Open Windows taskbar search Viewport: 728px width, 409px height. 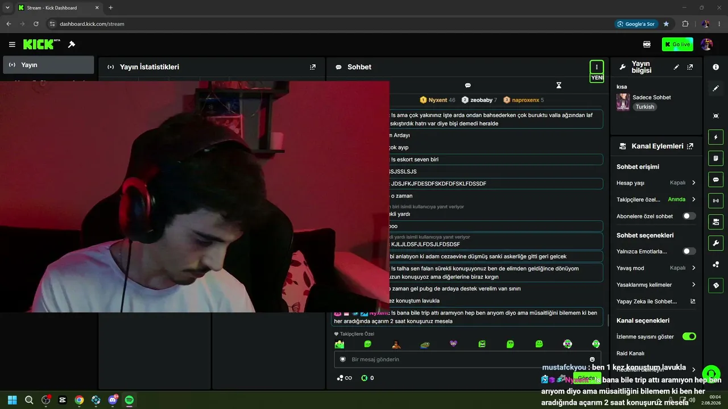click(x=29, y=400)
